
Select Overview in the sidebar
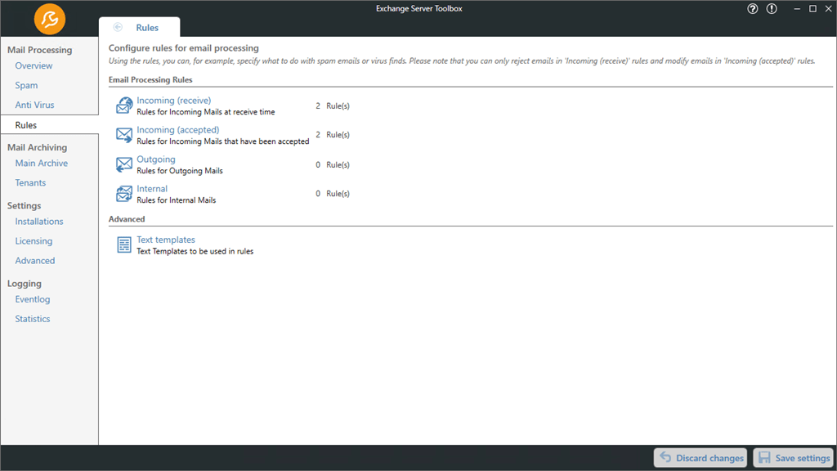[34, 65]
